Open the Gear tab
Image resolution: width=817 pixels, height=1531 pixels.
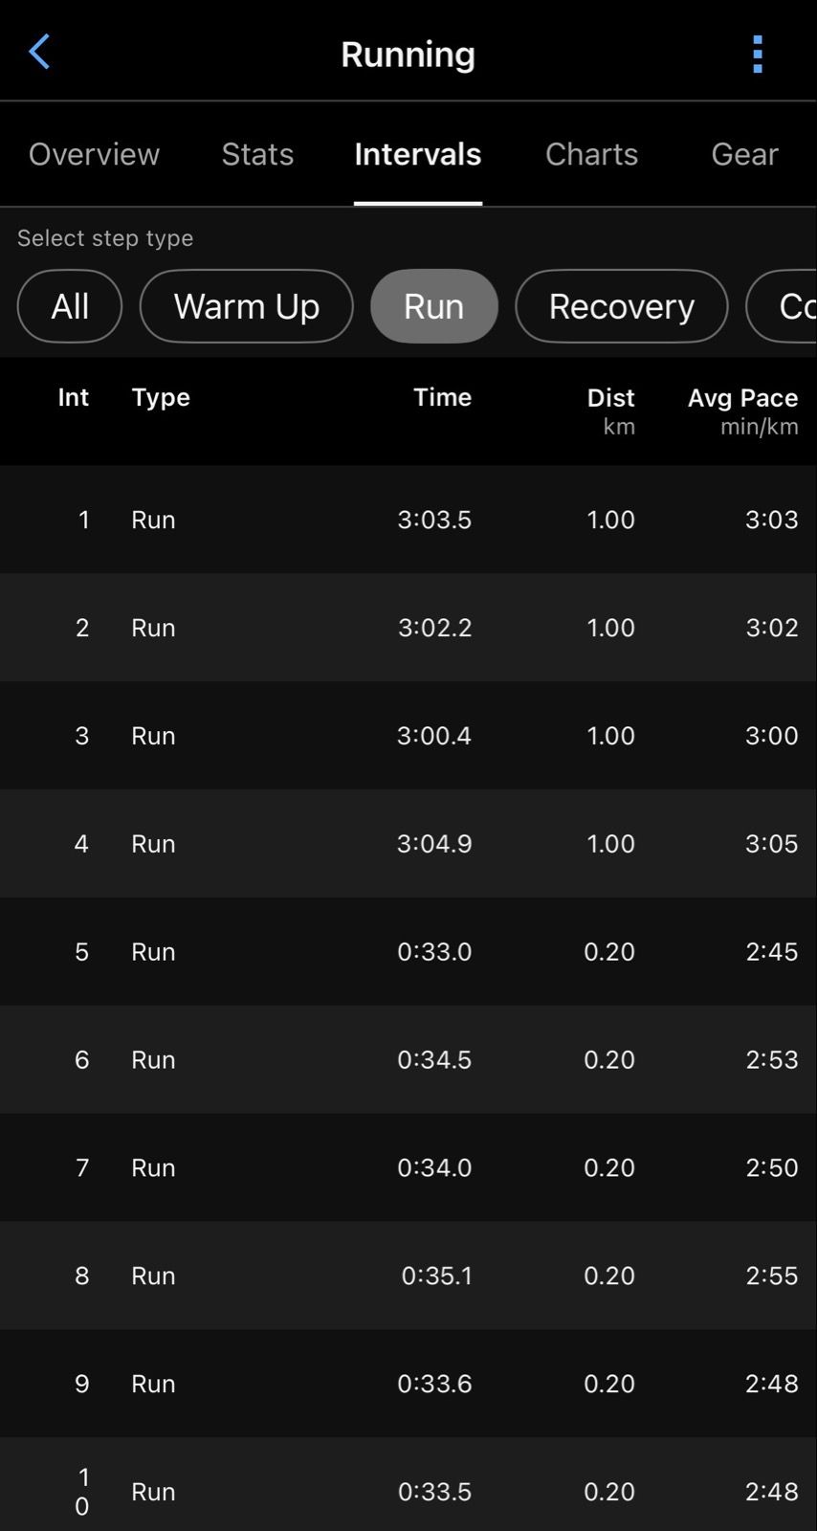coord(744,154)
